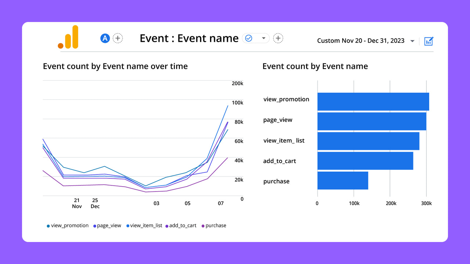This screenshot has height=264, width=470.
Task: Open the date range dropdown caret
Action: (x=412, y=41)
